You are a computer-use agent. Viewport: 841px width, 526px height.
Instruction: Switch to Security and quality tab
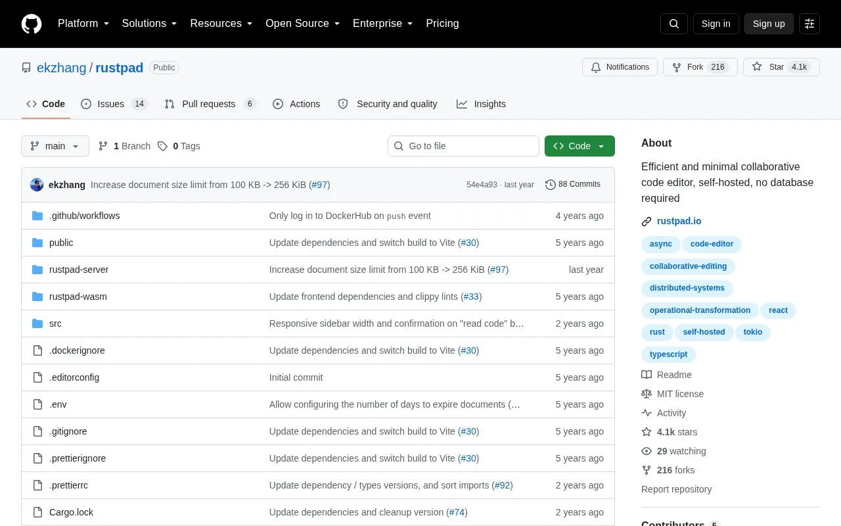(388, 104)
